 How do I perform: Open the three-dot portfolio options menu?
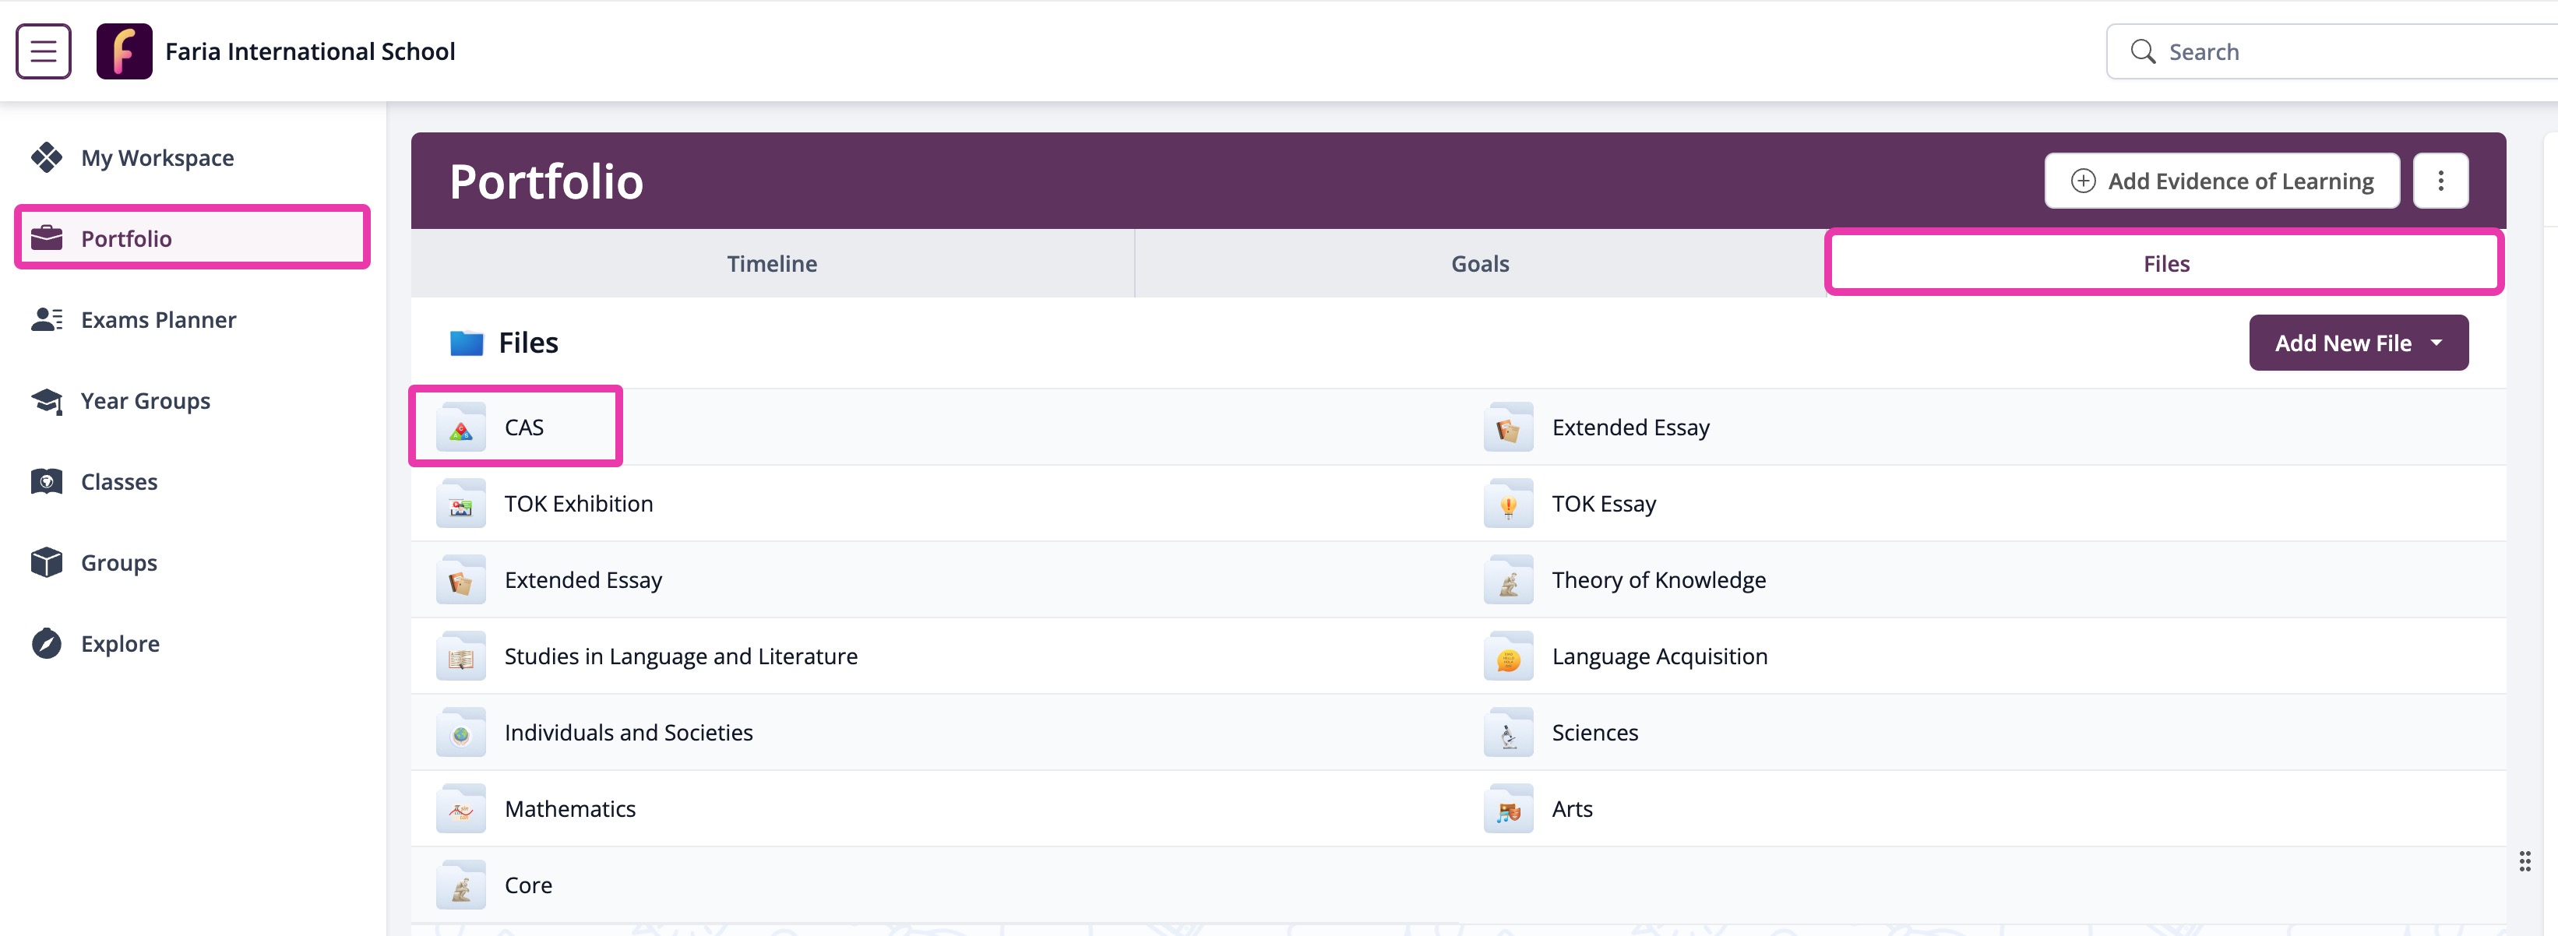tap(2440, 181)
